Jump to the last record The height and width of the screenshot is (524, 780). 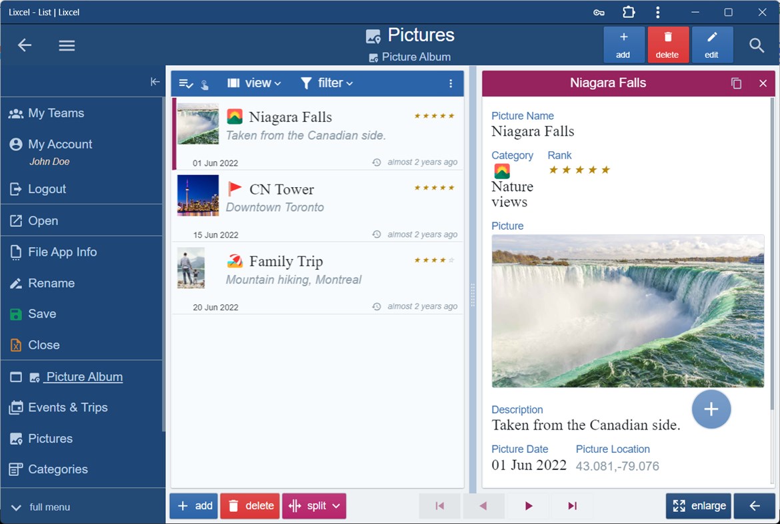pos(572,505)
